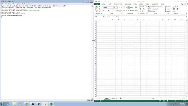Click the Insert cells button
The width and height of the screenshot is (188, 106).
(x=168, y=7)
